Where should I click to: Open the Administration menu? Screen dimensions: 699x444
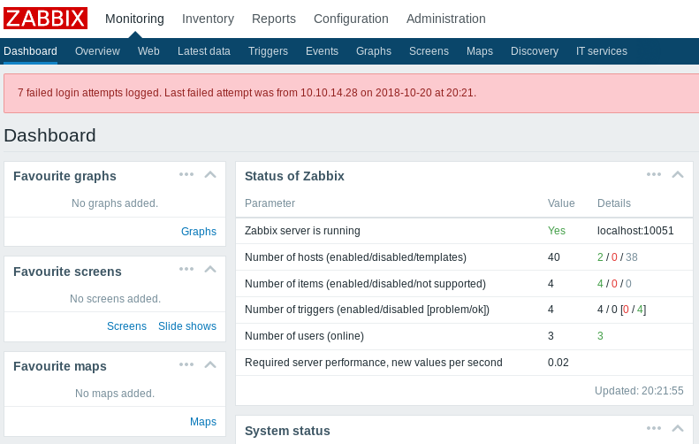tap(445, 19)
